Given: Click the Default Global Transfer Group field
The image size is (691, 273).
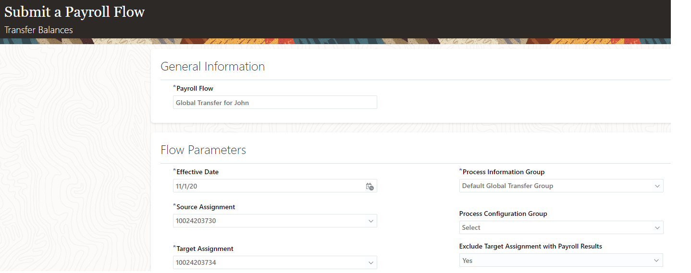Looking at the screenshot, I should point(553,186).
